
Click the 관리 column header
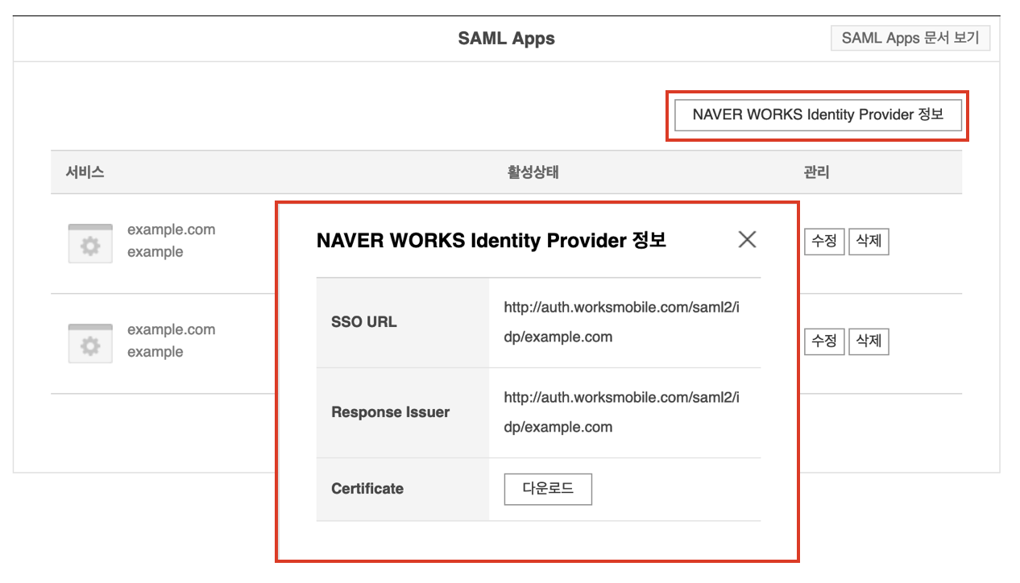816,172
